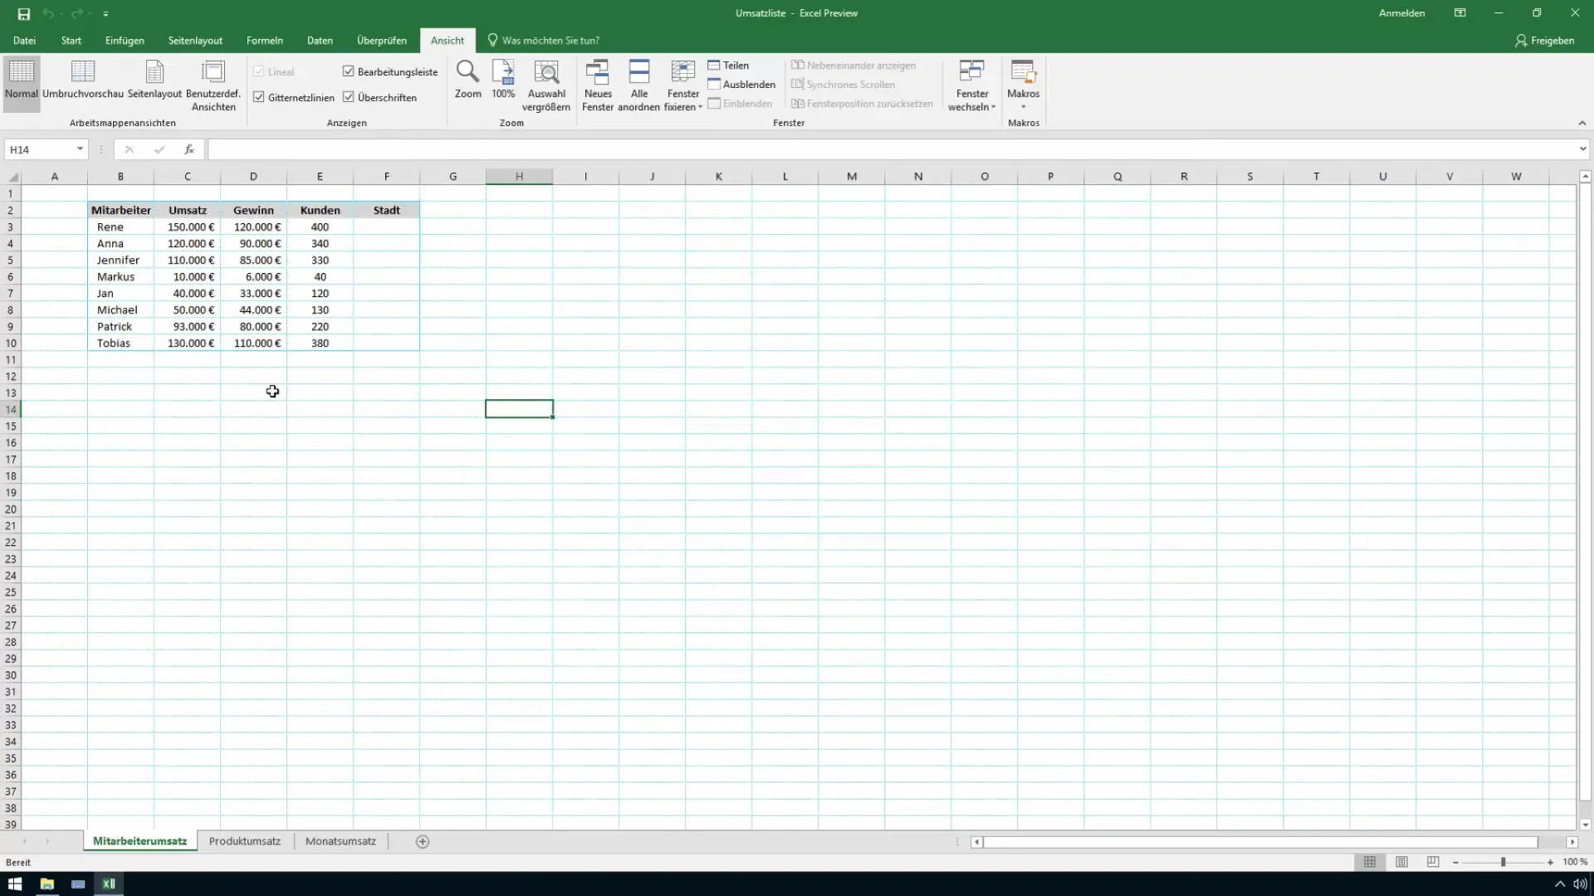
Task: Toggle the Bearbeitungsleiste checkbox
Action: click(349, 71)
